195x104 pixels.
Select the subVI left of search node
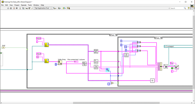pyautogui.click(x=96, y=67)
